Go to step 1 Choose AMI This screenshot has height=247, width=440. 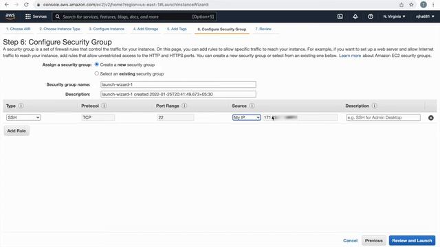pyautogui.click(x=19, y=29)
